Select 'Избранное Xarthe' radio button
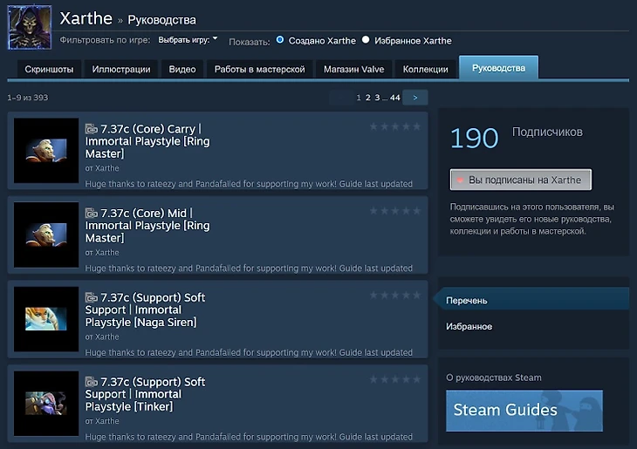Viewport: 637px width, 449px height. pos(366,40)
